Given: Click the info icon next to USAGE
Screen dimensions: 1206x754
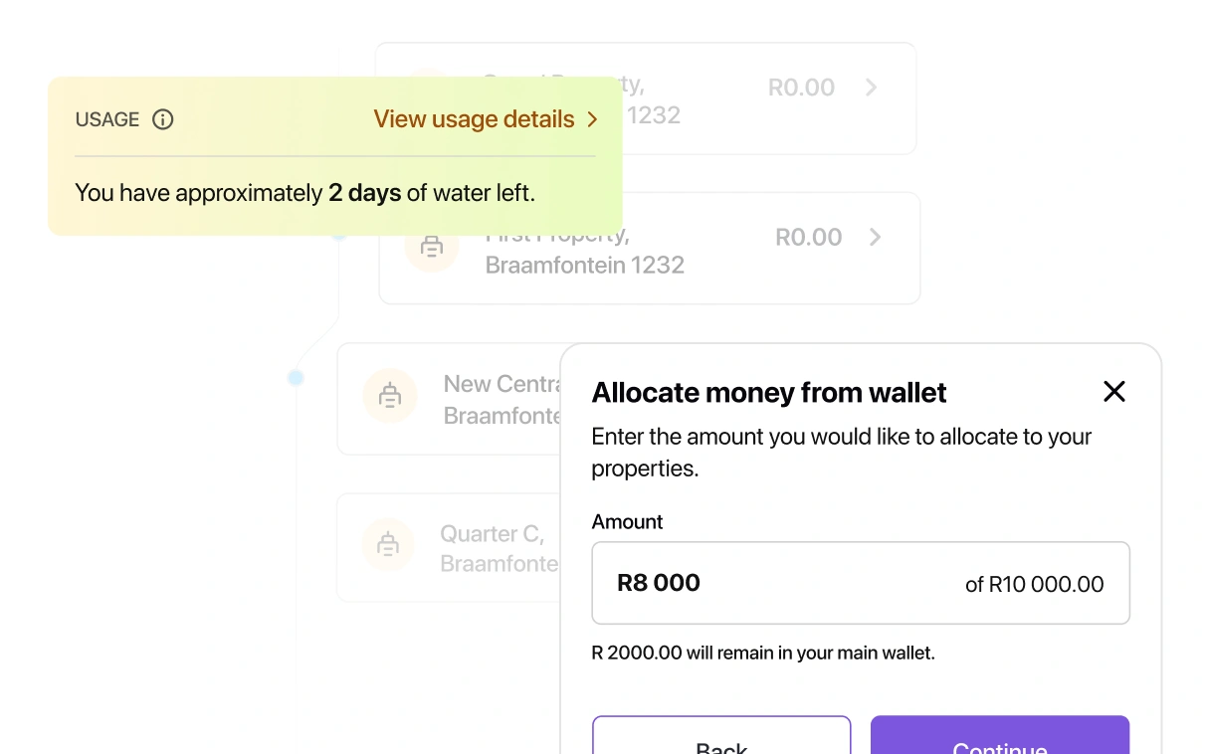Looking at the screenshot, I should [163, 119].
